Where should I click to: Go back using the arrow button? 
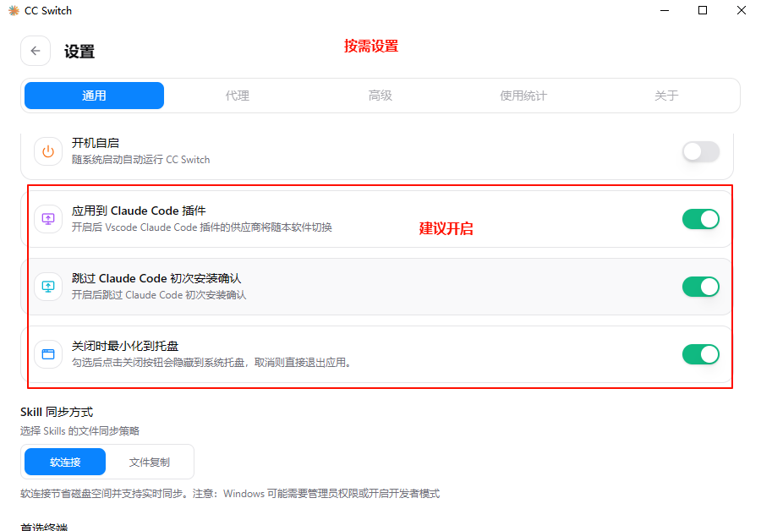(x=36, y=51)
